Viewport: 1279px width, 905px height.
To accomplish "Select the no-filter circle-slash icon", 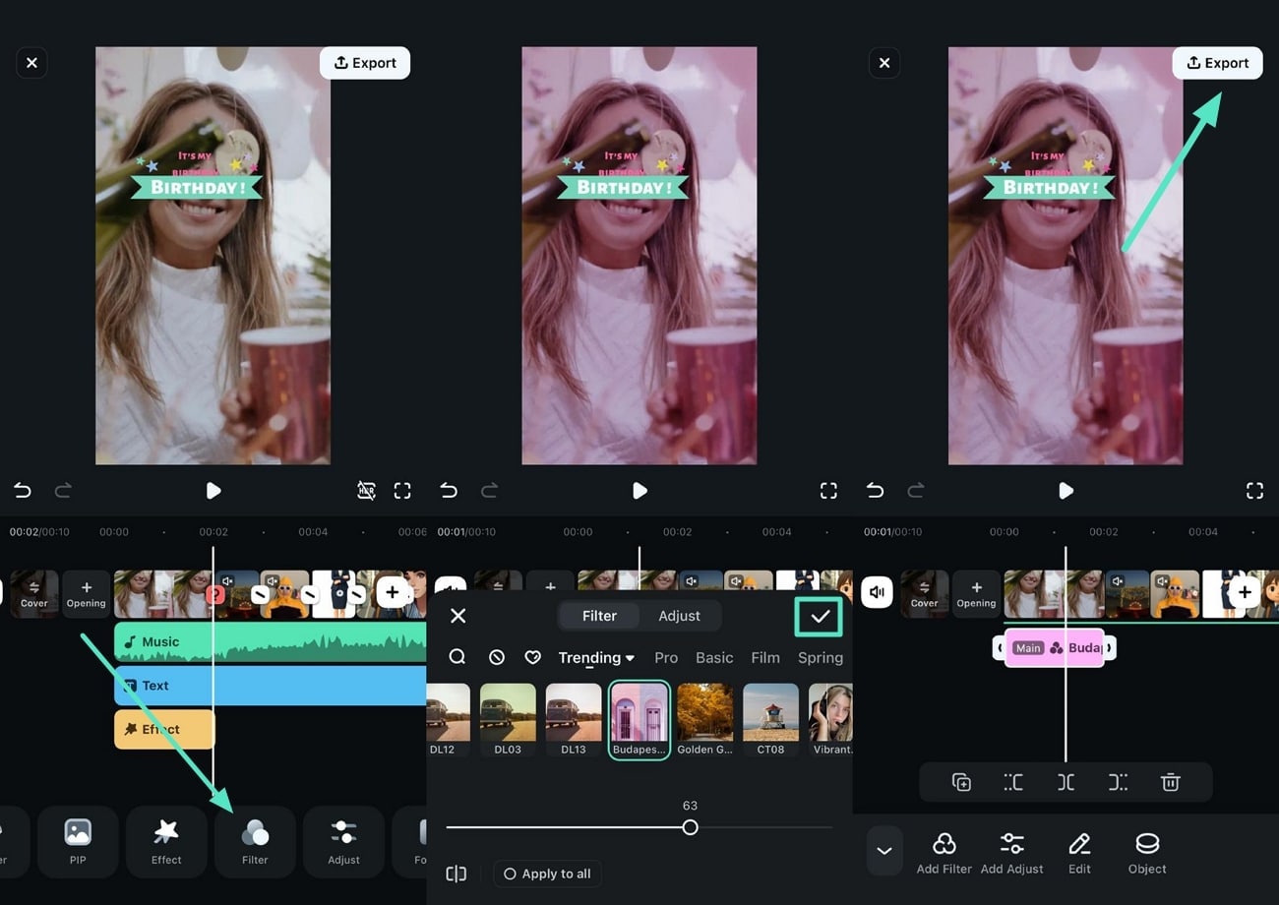I will pyautogui.click(x=496, y=657).
